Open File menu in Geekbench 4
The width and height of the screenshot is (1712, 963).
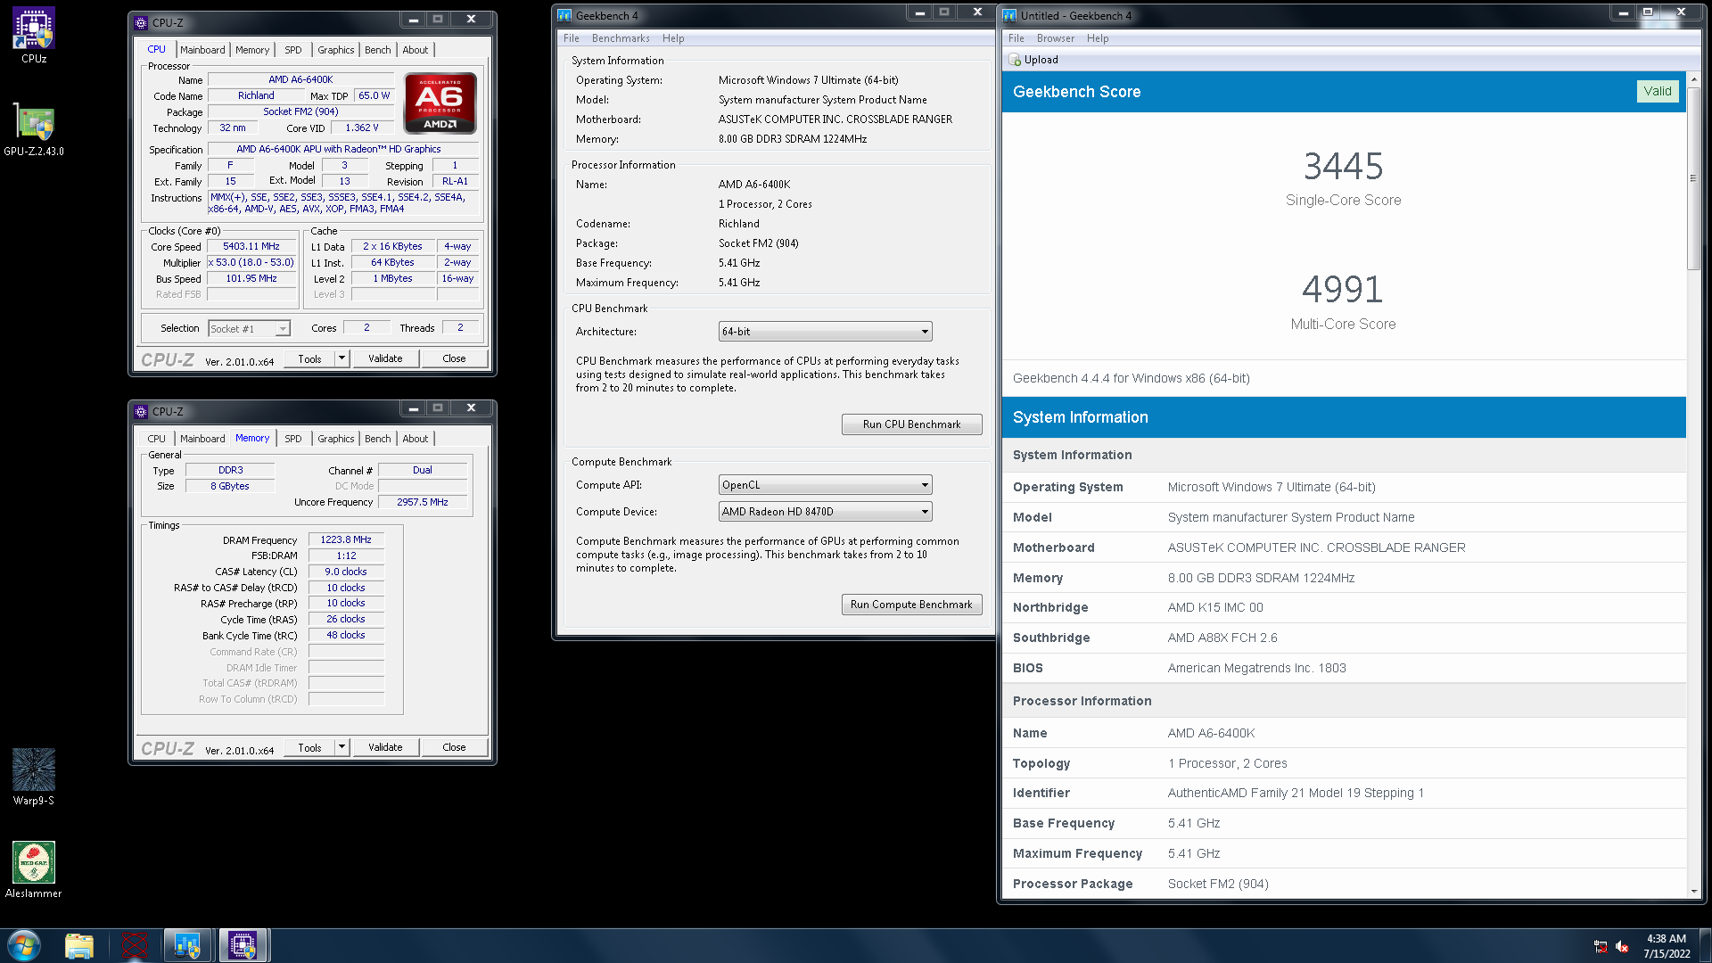point(572,38)
